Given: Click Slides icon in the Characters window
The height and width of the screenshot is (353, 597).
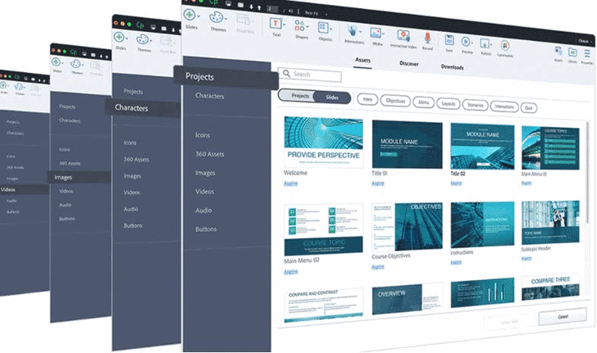Looking at the screenshot, I should coord(119,37).
